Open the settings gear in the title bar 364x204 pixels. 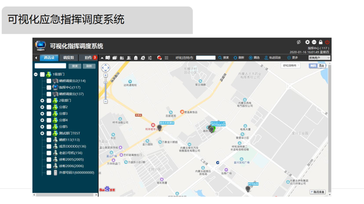tap(307, 42)
